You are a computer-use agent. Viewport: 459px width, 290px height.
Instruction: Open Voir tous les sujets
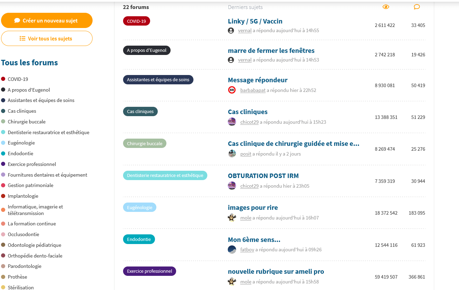point(47,38)
